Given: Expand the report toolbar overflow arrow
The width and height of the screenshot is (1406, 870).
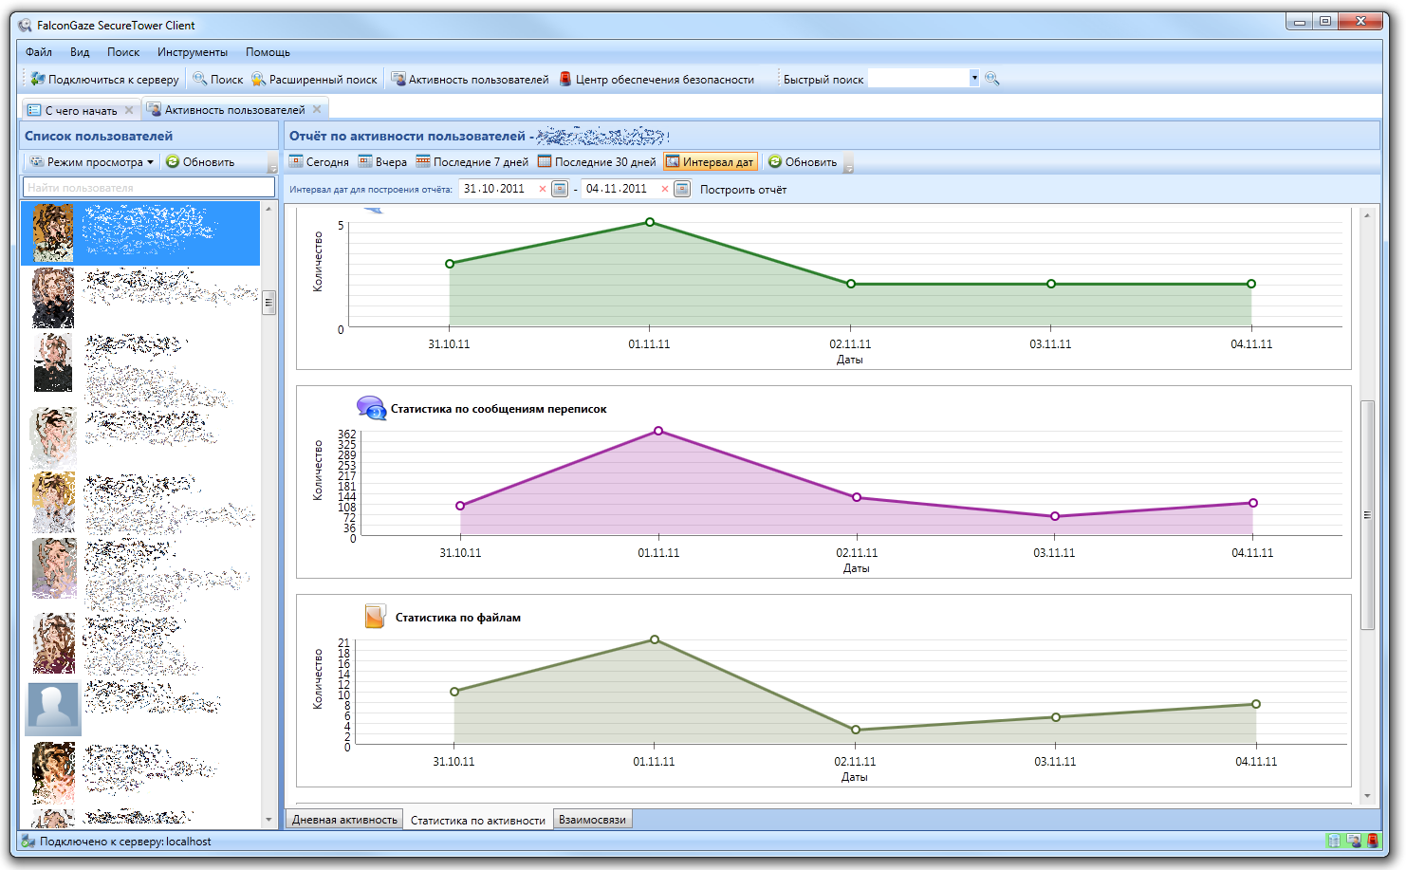Looking at the screenshot, I should (x=848, y=164).
